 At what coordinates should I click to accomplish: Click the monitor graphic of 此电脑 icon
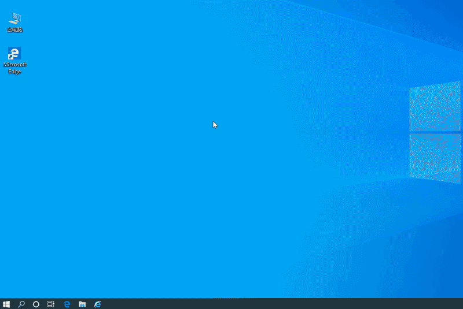[14, 18]
